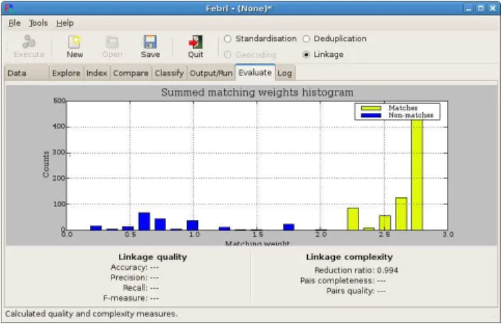Switch to the Compare tab
501x324 pixels.
(x=131, y=73)
